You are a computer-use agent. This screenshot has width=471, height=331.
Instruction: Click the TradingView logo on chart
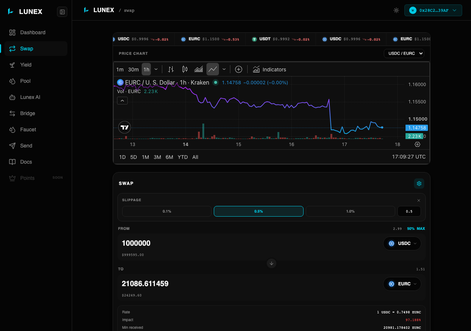[125, 128]
